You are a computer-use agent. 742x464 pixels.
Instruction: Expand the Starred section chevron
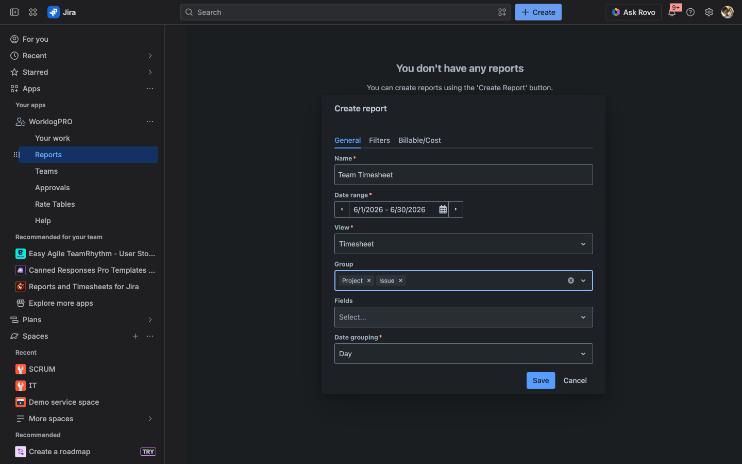coord(150,72)
